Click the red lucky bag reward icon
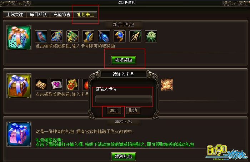Image resolution: width=250 pixels, height=162 pixels. pos(72,85)
